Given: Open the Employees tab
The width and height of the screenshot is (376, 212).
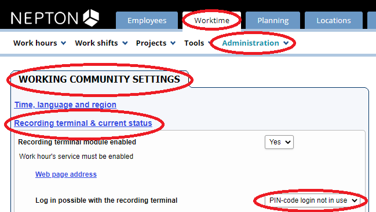Looking at the screenshot, I should [x=147, y=21].
